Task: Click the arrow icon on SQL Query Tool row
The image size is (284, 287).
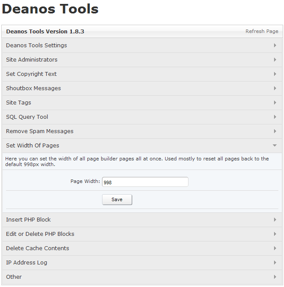Action: coord(275,117)
